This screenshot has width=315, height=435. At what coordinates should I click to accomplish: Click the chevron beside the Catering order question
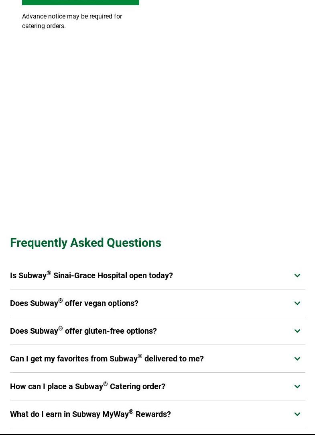(x=297, y=386)
